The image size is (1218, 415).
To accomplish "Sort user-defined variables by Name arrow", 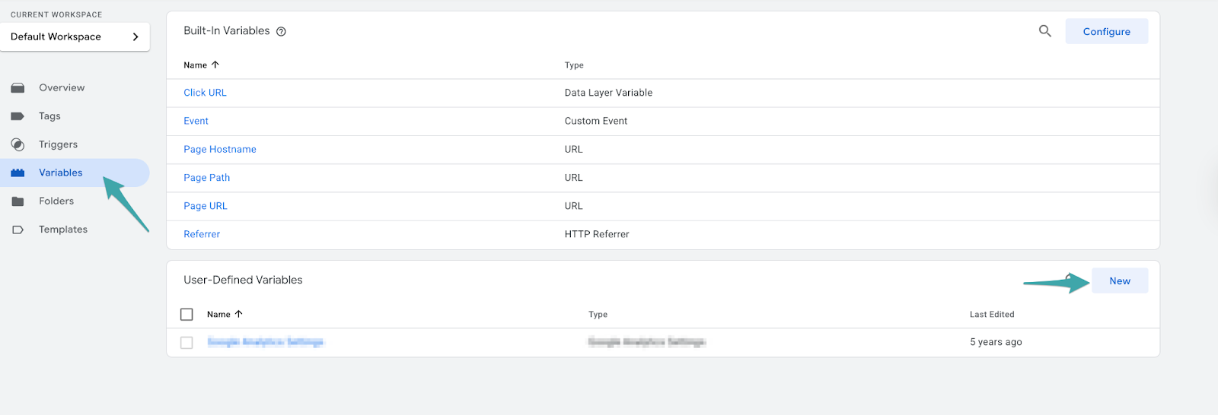I will coord(239,315).
